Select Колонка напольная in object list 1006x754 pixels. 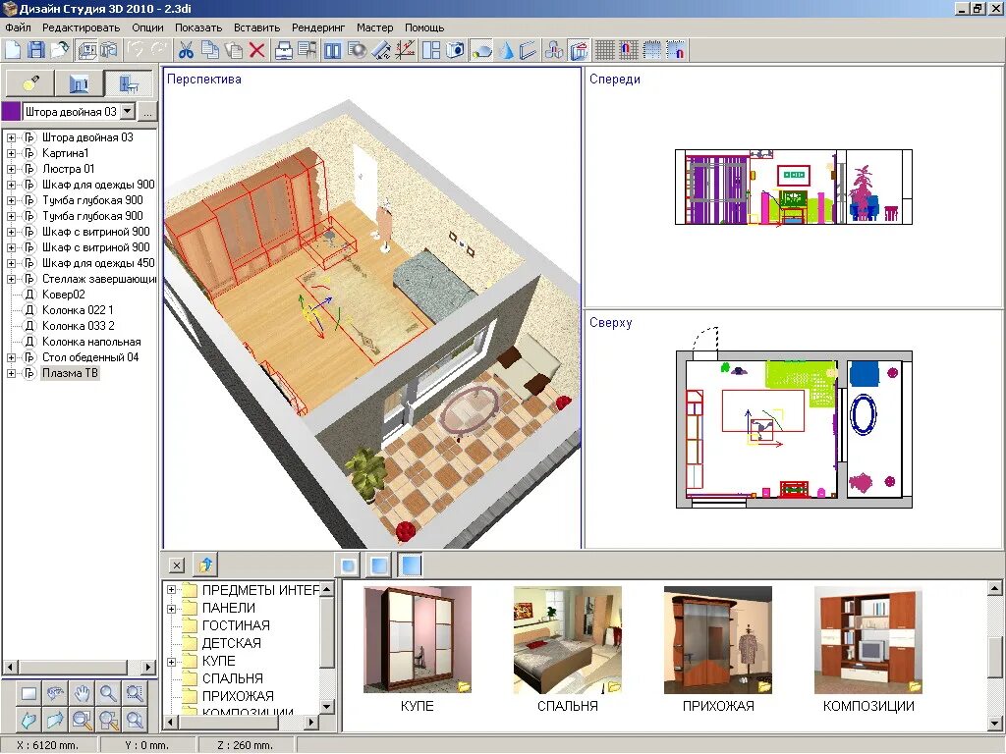(x=91, y=342)
